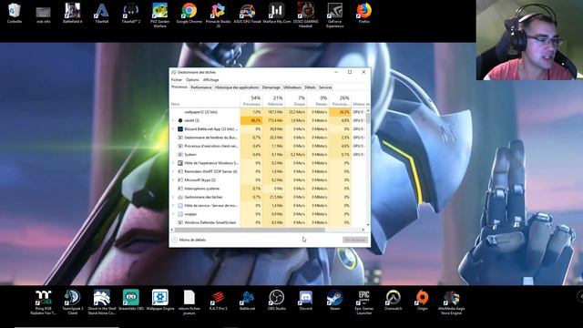The image size is (583, 328).
Task: Open the Titanfall desktop shortcut
Action: (101, 14)
